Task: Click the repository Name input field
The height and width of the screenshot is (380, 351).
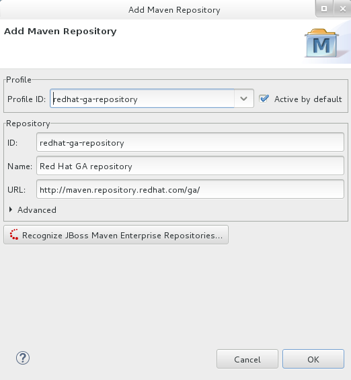Action: tap(190, 166)
